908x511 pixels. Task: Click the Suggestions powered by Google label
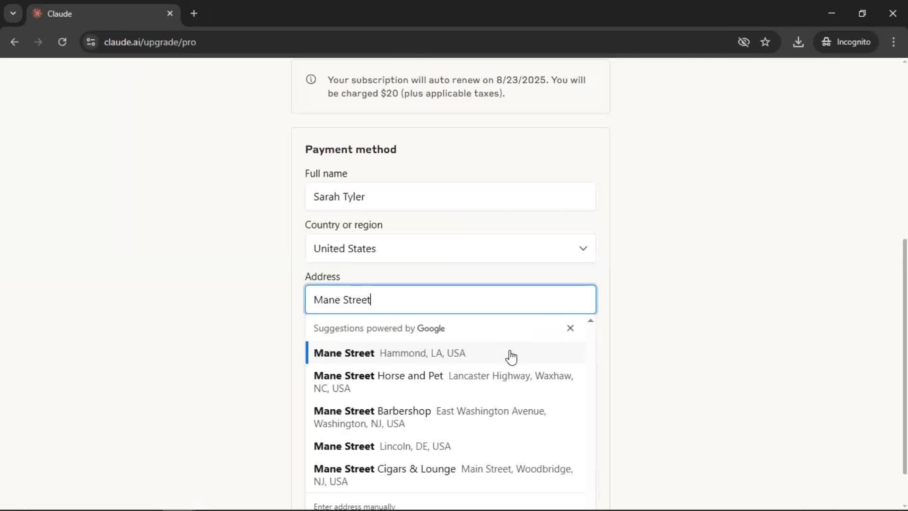click(x=379, y=328)
